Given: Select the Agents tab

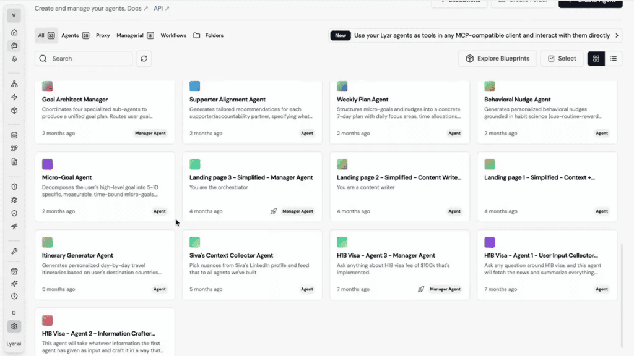Looking at the screenshot, I should click(x=75, y=35).
